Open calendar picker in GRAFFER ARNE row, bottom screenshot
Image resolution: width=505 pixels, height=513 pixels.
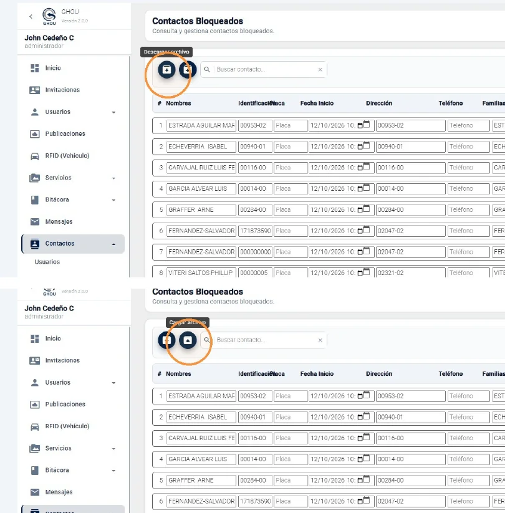pos(363,480)
